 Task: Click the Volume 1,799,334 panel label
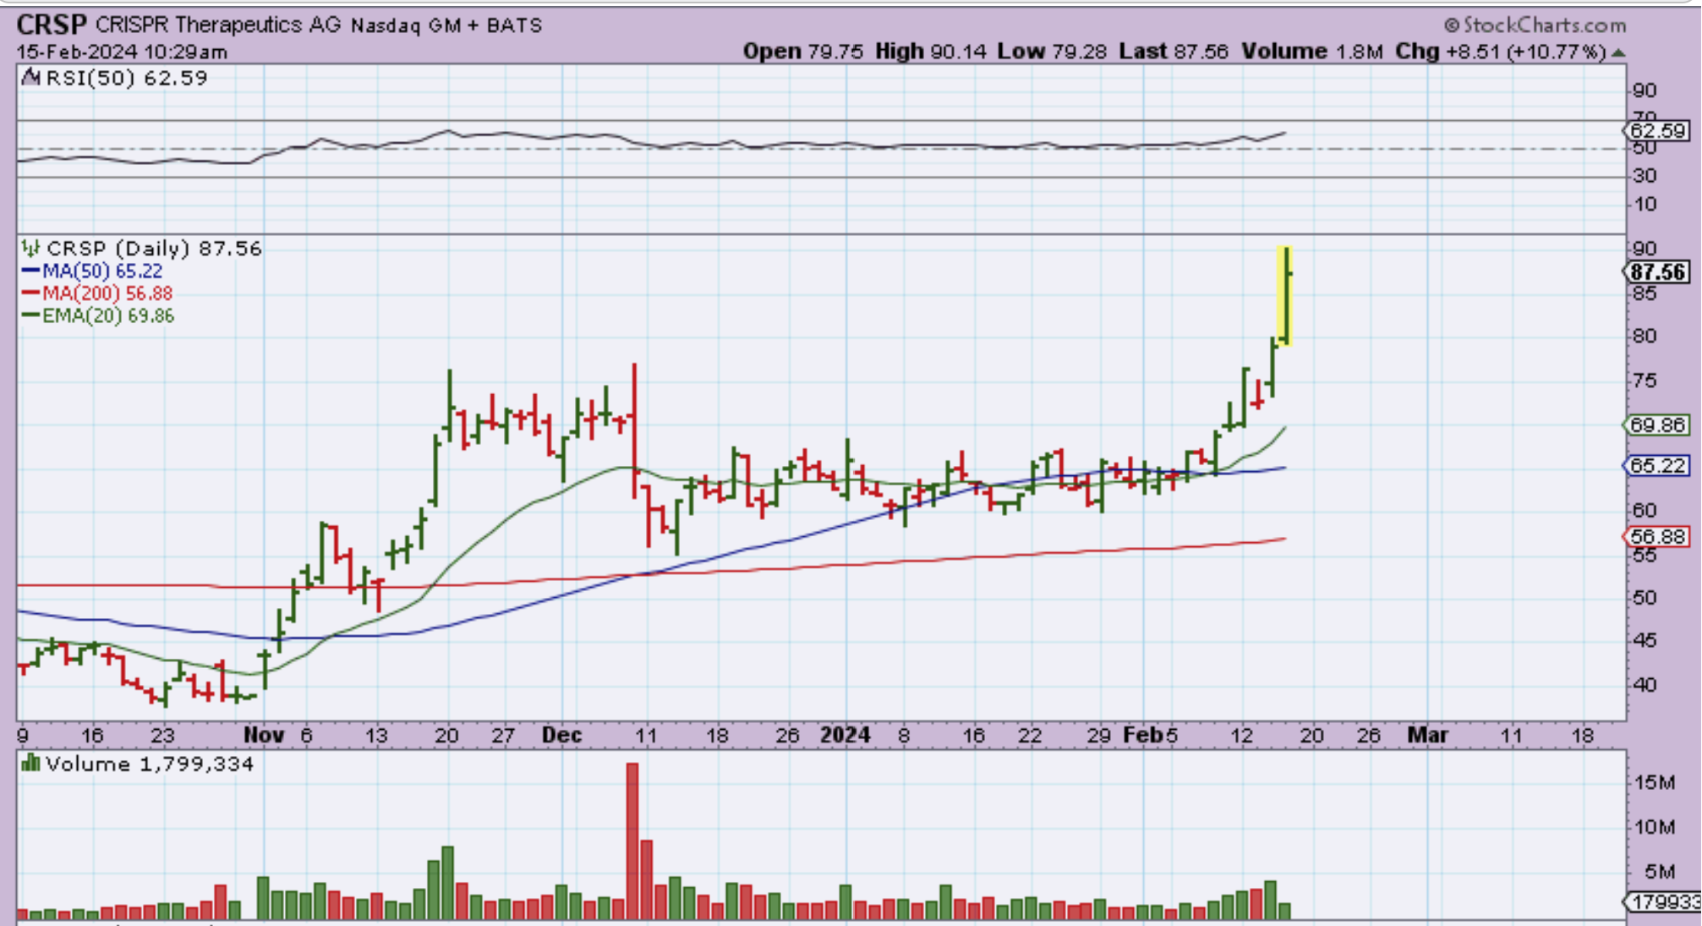pyautogui.click(x=149, y=764)
